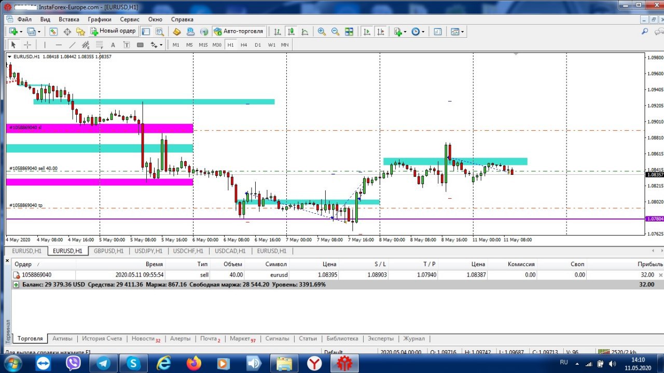Expand the new chart dropdown arrow
664x373 pixels.
click(x=21, y=31)
